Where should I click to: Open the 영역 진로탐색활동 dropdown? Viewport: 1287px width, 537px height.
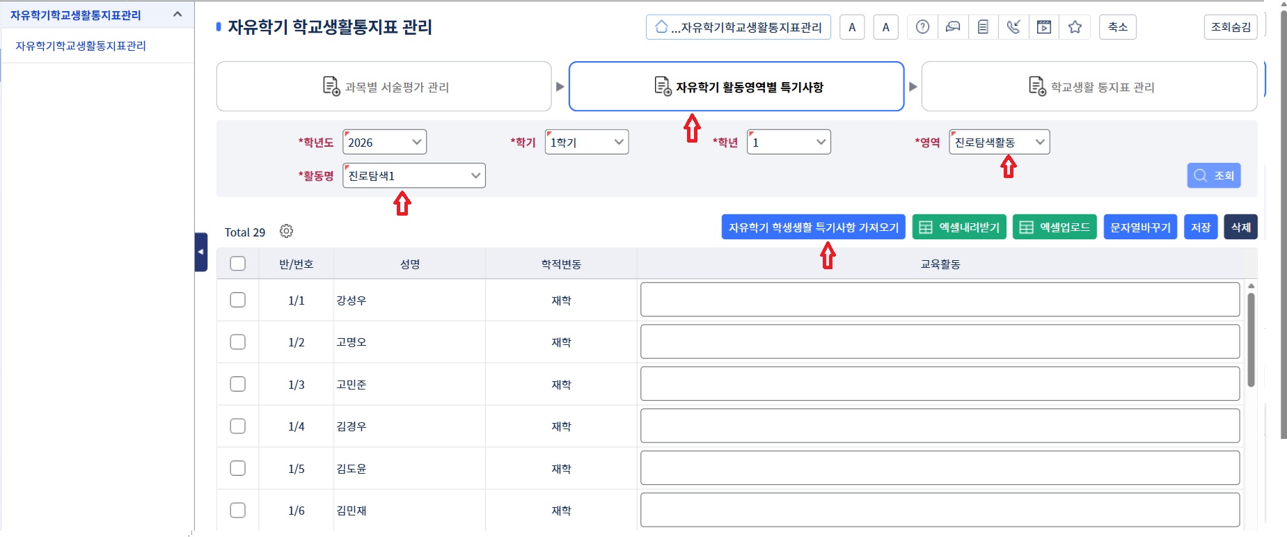(1000, 142)
